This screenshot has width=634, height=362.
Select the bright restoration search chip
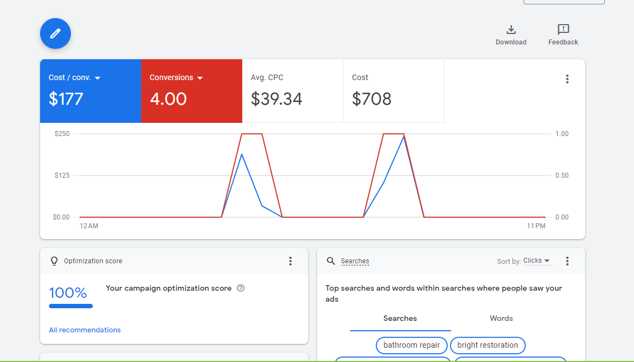pyautogui.click(x=487, y=346)
